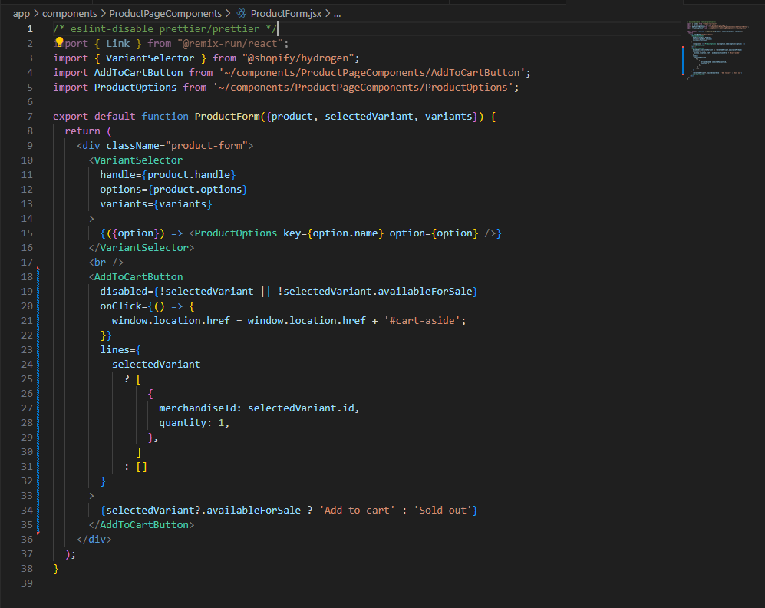Click 'selectedVariant.id' value
Image resolution: width=765 pixels, height=608 pixels.
coord(301,408)
